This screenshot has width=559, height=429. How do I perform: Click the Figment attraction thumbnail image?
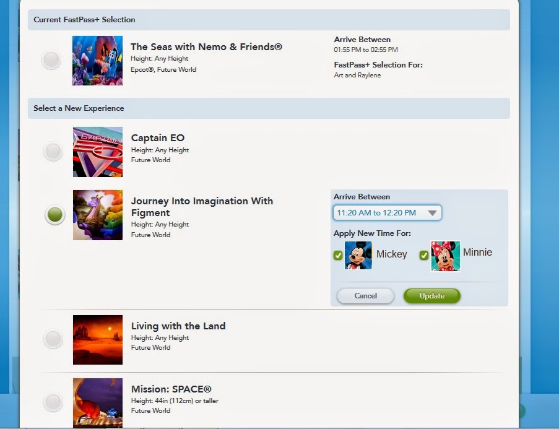tap(98, 215)
